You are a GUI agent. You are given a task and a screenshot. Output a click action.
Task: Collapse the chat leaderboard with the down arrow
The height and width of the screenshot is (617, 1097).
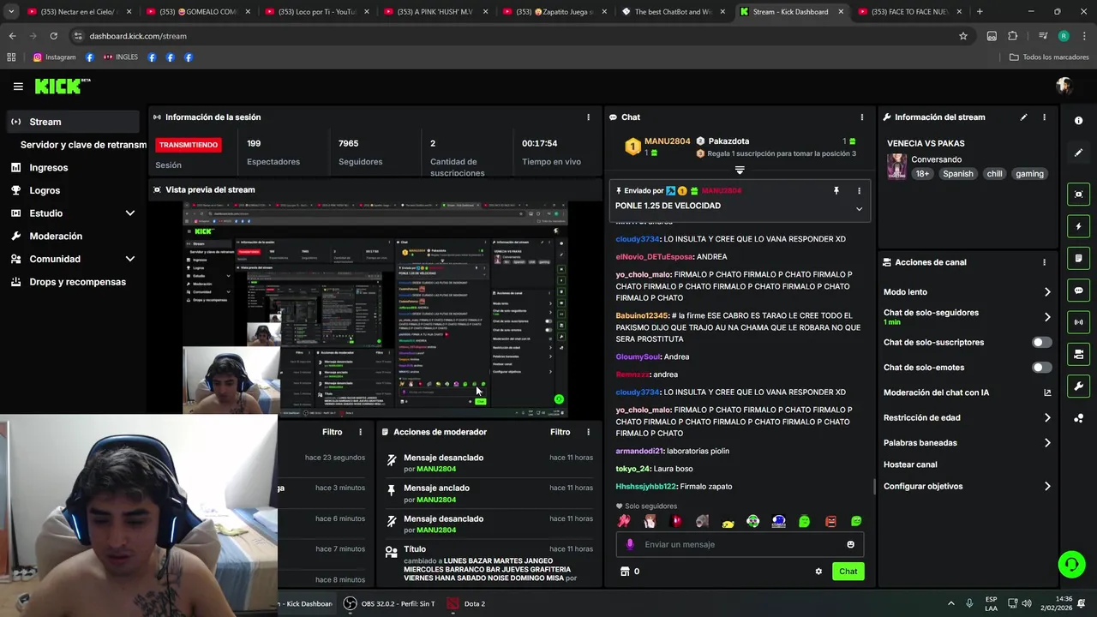point(740,170)
